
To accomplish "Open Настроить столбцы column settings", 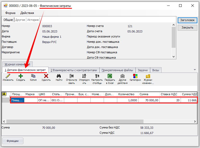I will (97, 76).
